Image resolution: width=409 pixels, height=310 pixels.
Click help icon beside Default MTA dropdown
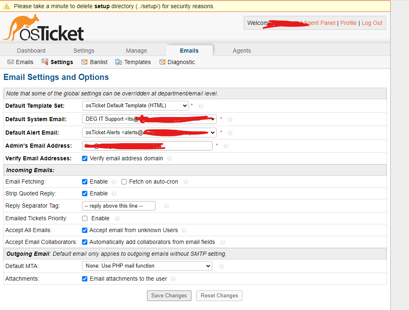click(222, 266)
